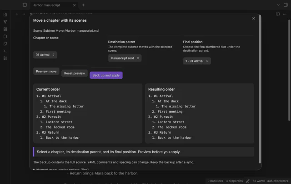Click the dialog's vertical scrollbar

tap(260, 89)
